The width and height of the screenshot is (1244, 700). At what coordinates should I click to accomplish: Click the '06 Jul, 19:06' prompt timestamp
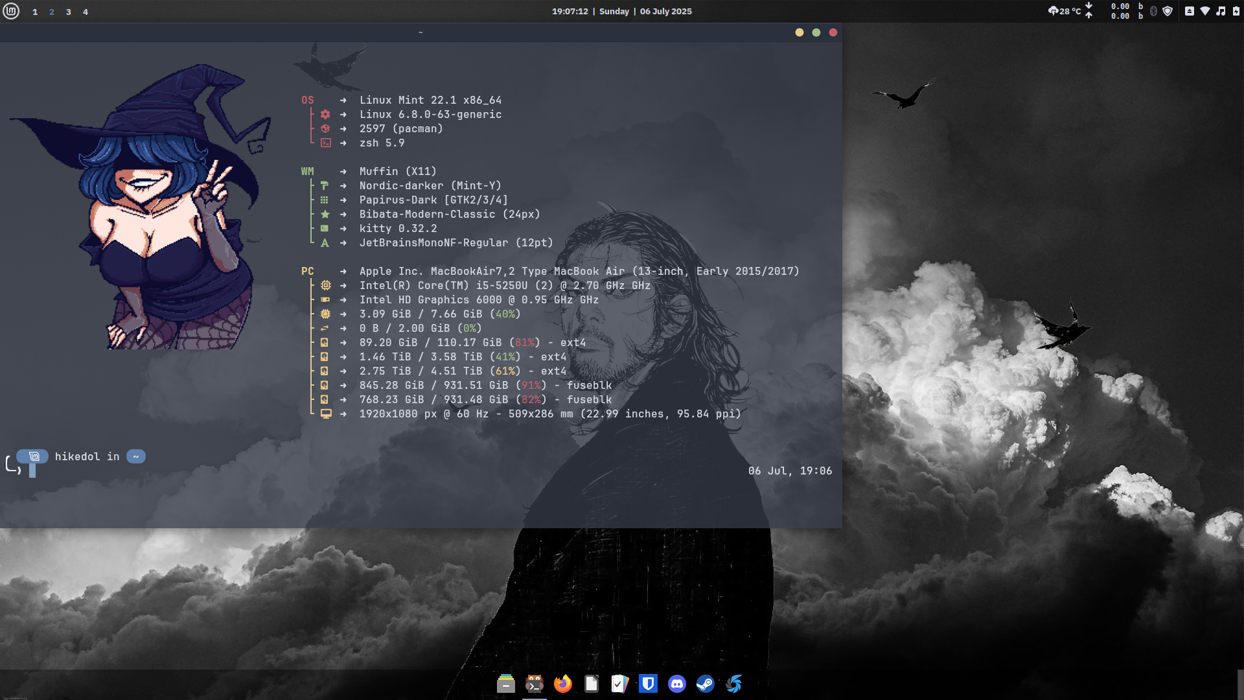[x=790, y=471]
